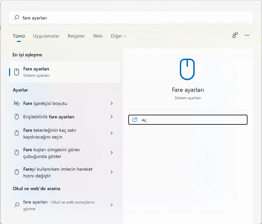Screen dimensions: 262x224
Task: Open the three-dots more options menu
Action: 247,35
